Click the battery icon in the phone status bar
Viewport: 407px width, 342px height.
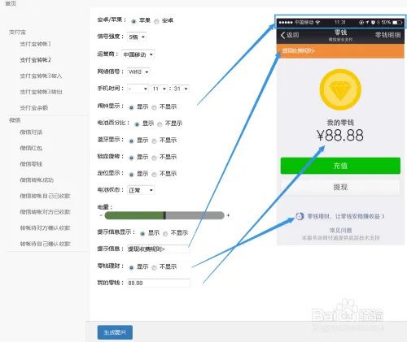pyautogui.click(x=397, y=22)
